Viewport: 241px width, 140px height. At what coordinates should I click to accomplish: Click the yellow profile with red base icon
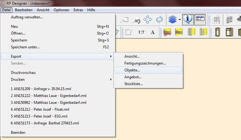[x=167, y=32]
